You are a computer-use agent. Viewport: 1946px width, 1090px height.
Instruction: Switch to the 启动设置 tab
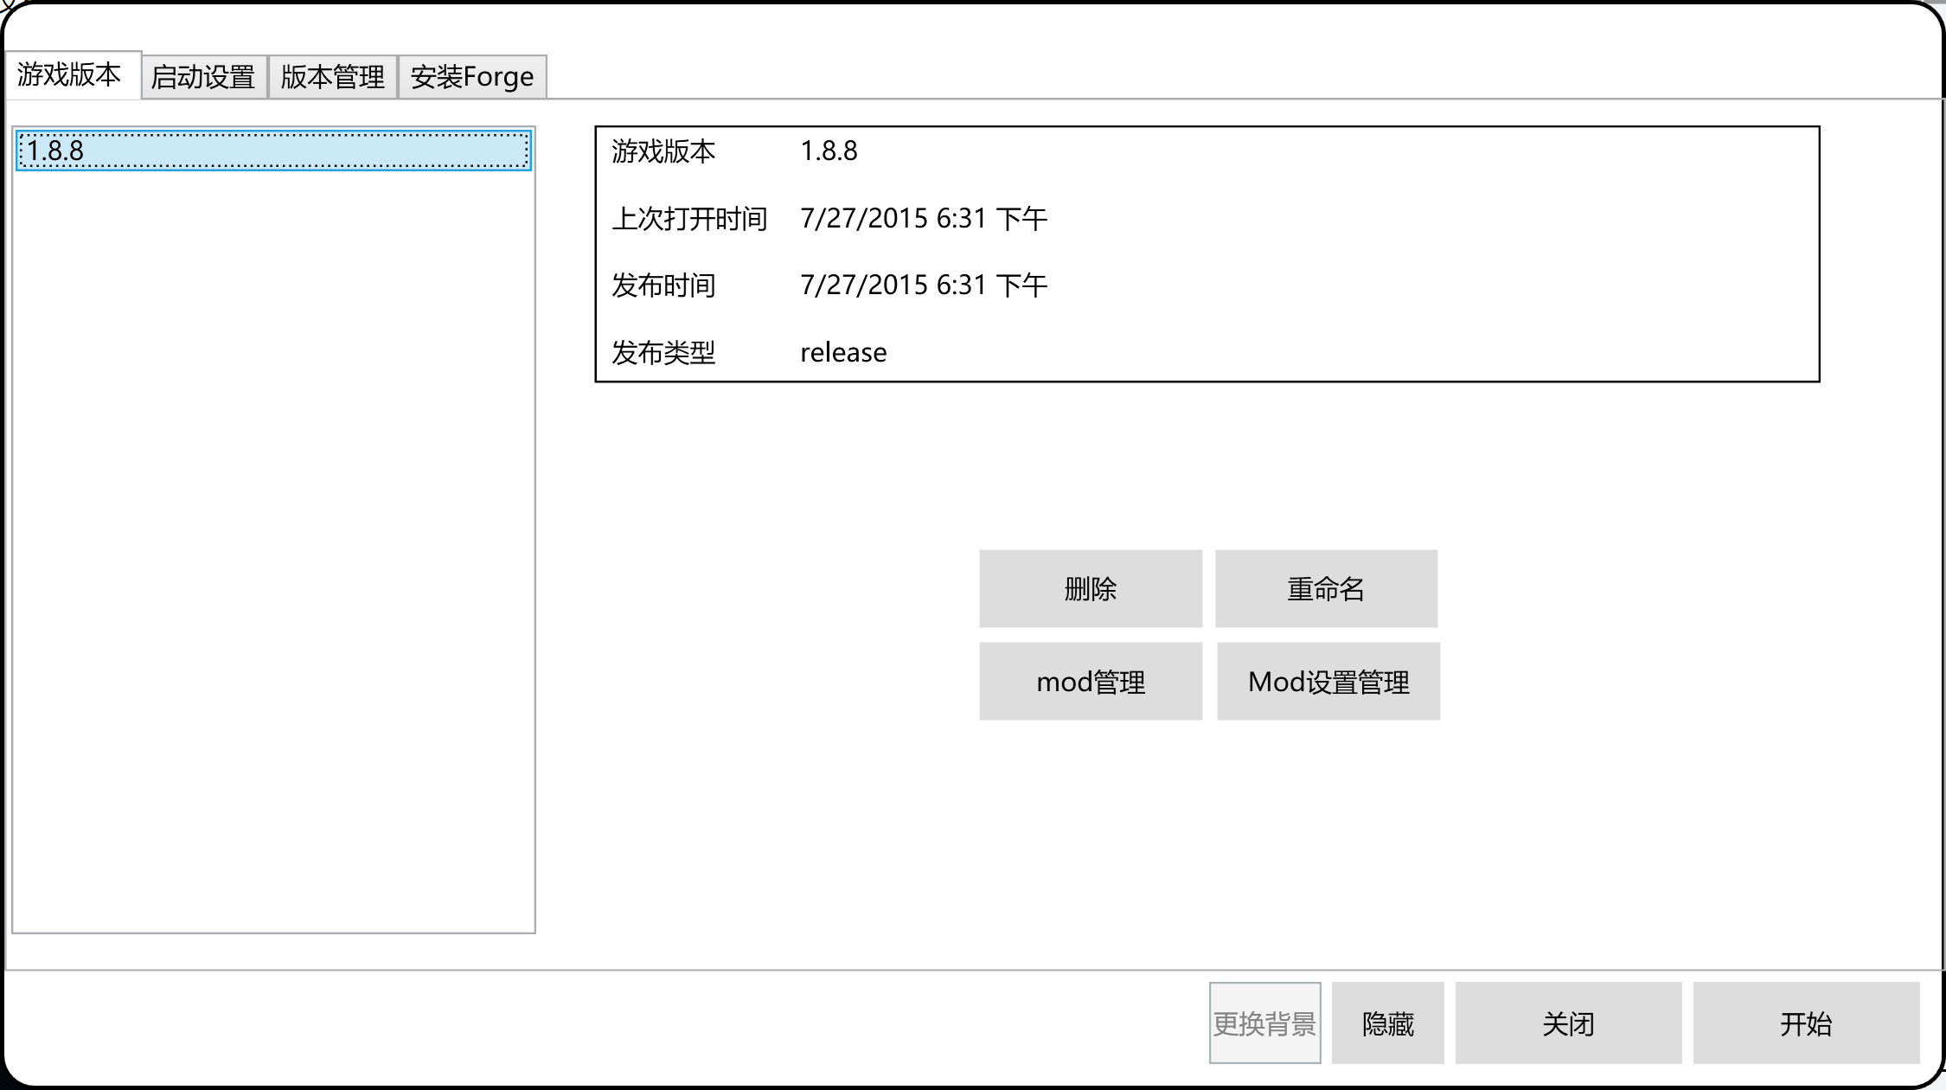click(203, 76)
